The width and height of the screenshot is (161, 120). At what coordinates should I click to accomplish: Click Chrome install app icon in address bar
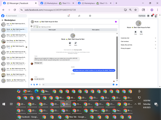(x=125, y=10)
